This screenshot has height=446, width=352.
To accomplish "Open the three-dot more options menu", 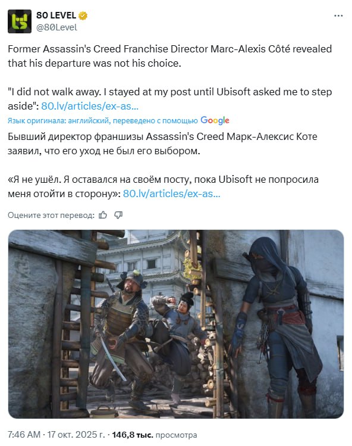I will point(338,15).
